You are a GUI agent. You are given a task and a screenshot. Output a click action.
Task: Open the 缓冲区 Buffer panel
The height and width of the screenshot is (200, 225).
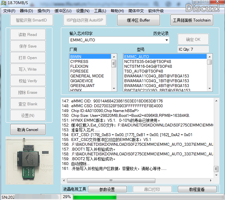(138, 20)
